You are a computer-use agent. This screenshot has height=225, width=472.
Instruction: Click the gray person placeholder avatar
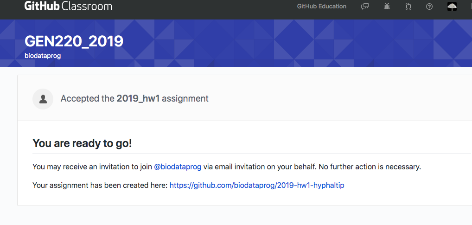click(43, 99)
